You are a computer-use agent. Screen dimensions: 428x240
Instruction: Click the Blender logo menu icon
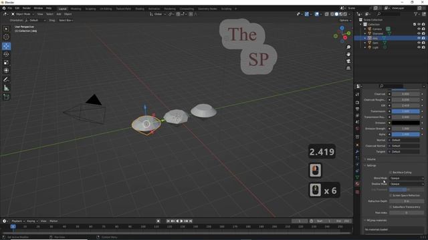(x=4, y=9)
